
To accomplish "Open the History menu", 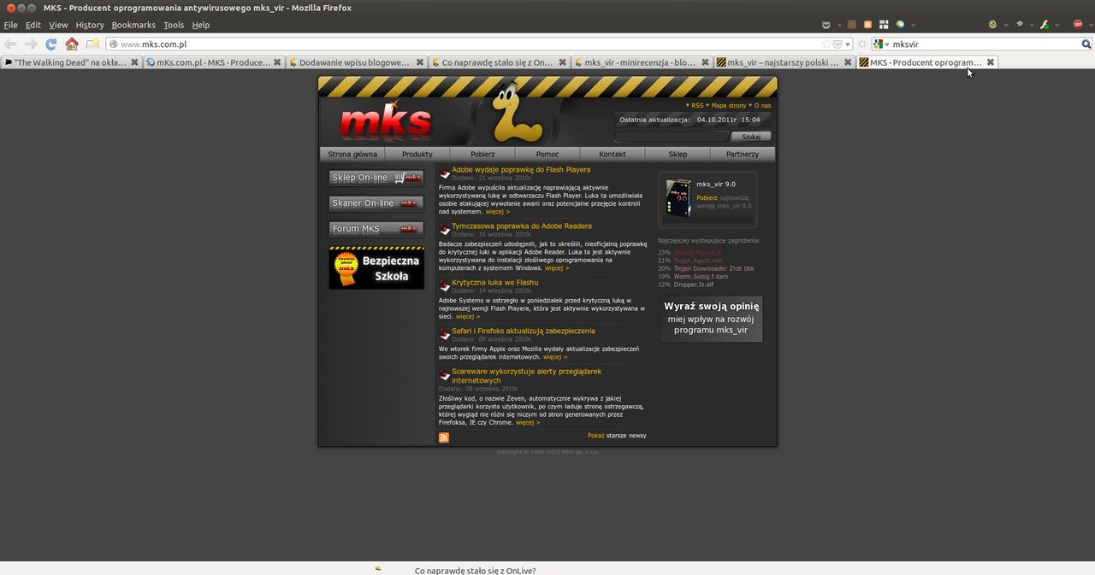I will [x=89, y=25].
